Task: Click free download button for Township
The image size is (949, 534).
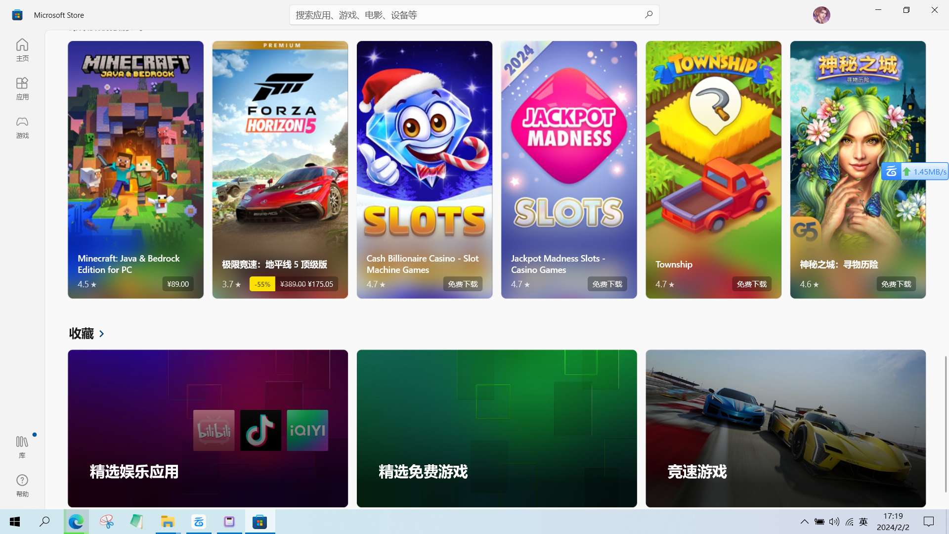Action: 751,284
